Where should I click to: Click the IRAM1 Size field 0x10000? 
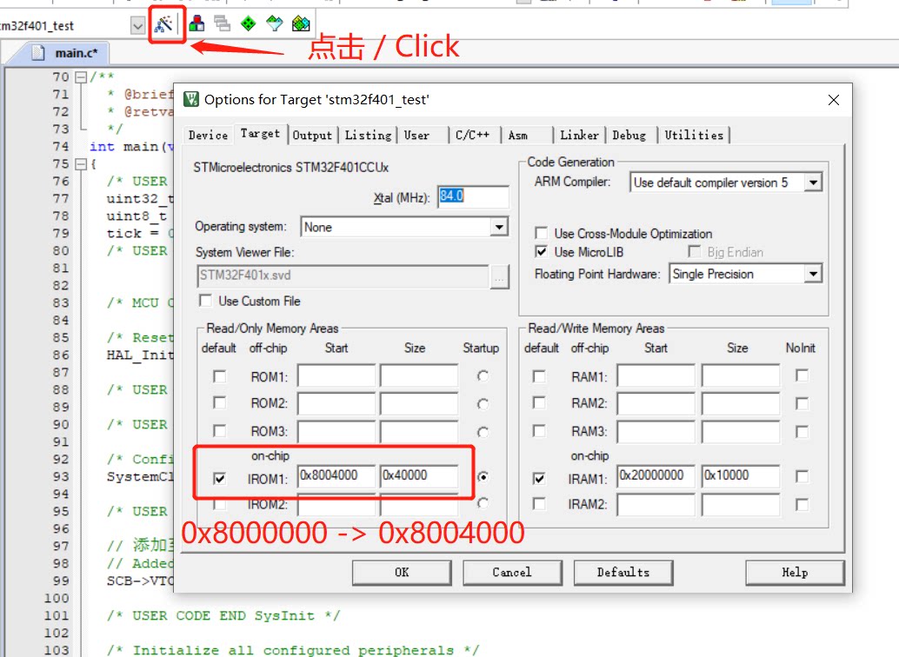[x=740, y=475]
